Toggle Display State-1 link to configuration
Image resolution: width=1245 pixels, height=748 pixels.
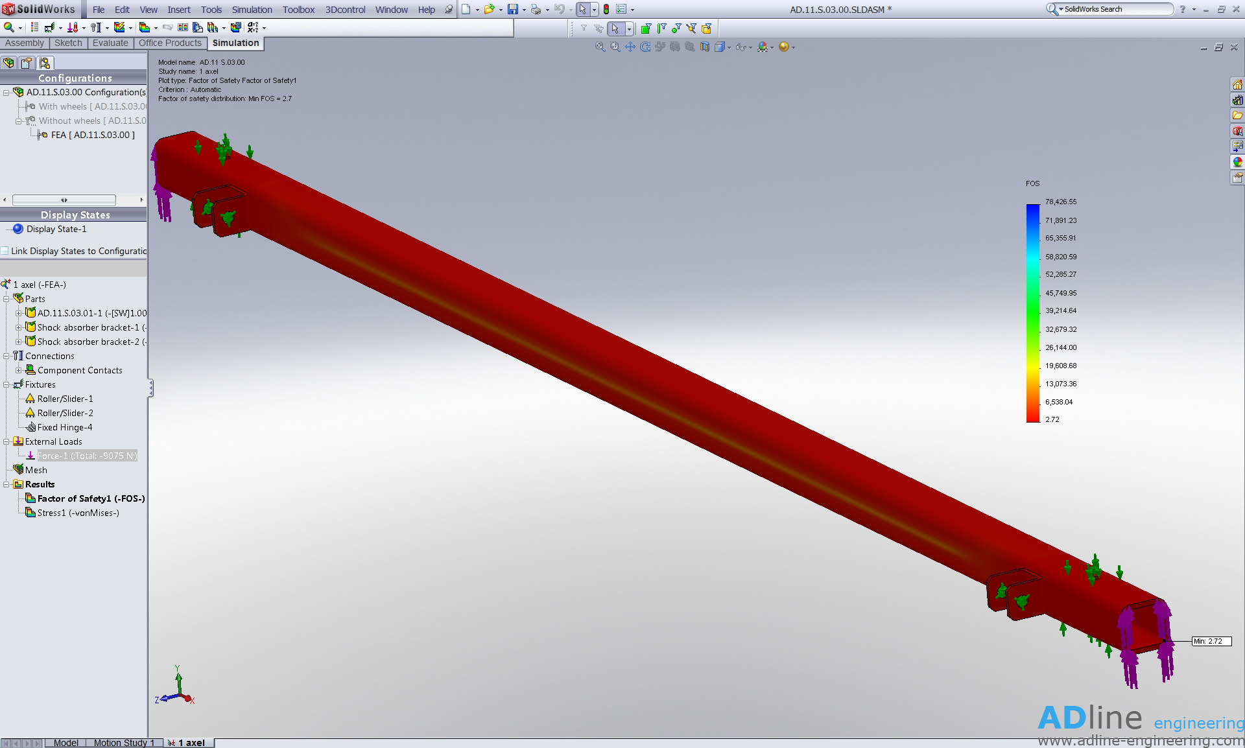[5, 251]
